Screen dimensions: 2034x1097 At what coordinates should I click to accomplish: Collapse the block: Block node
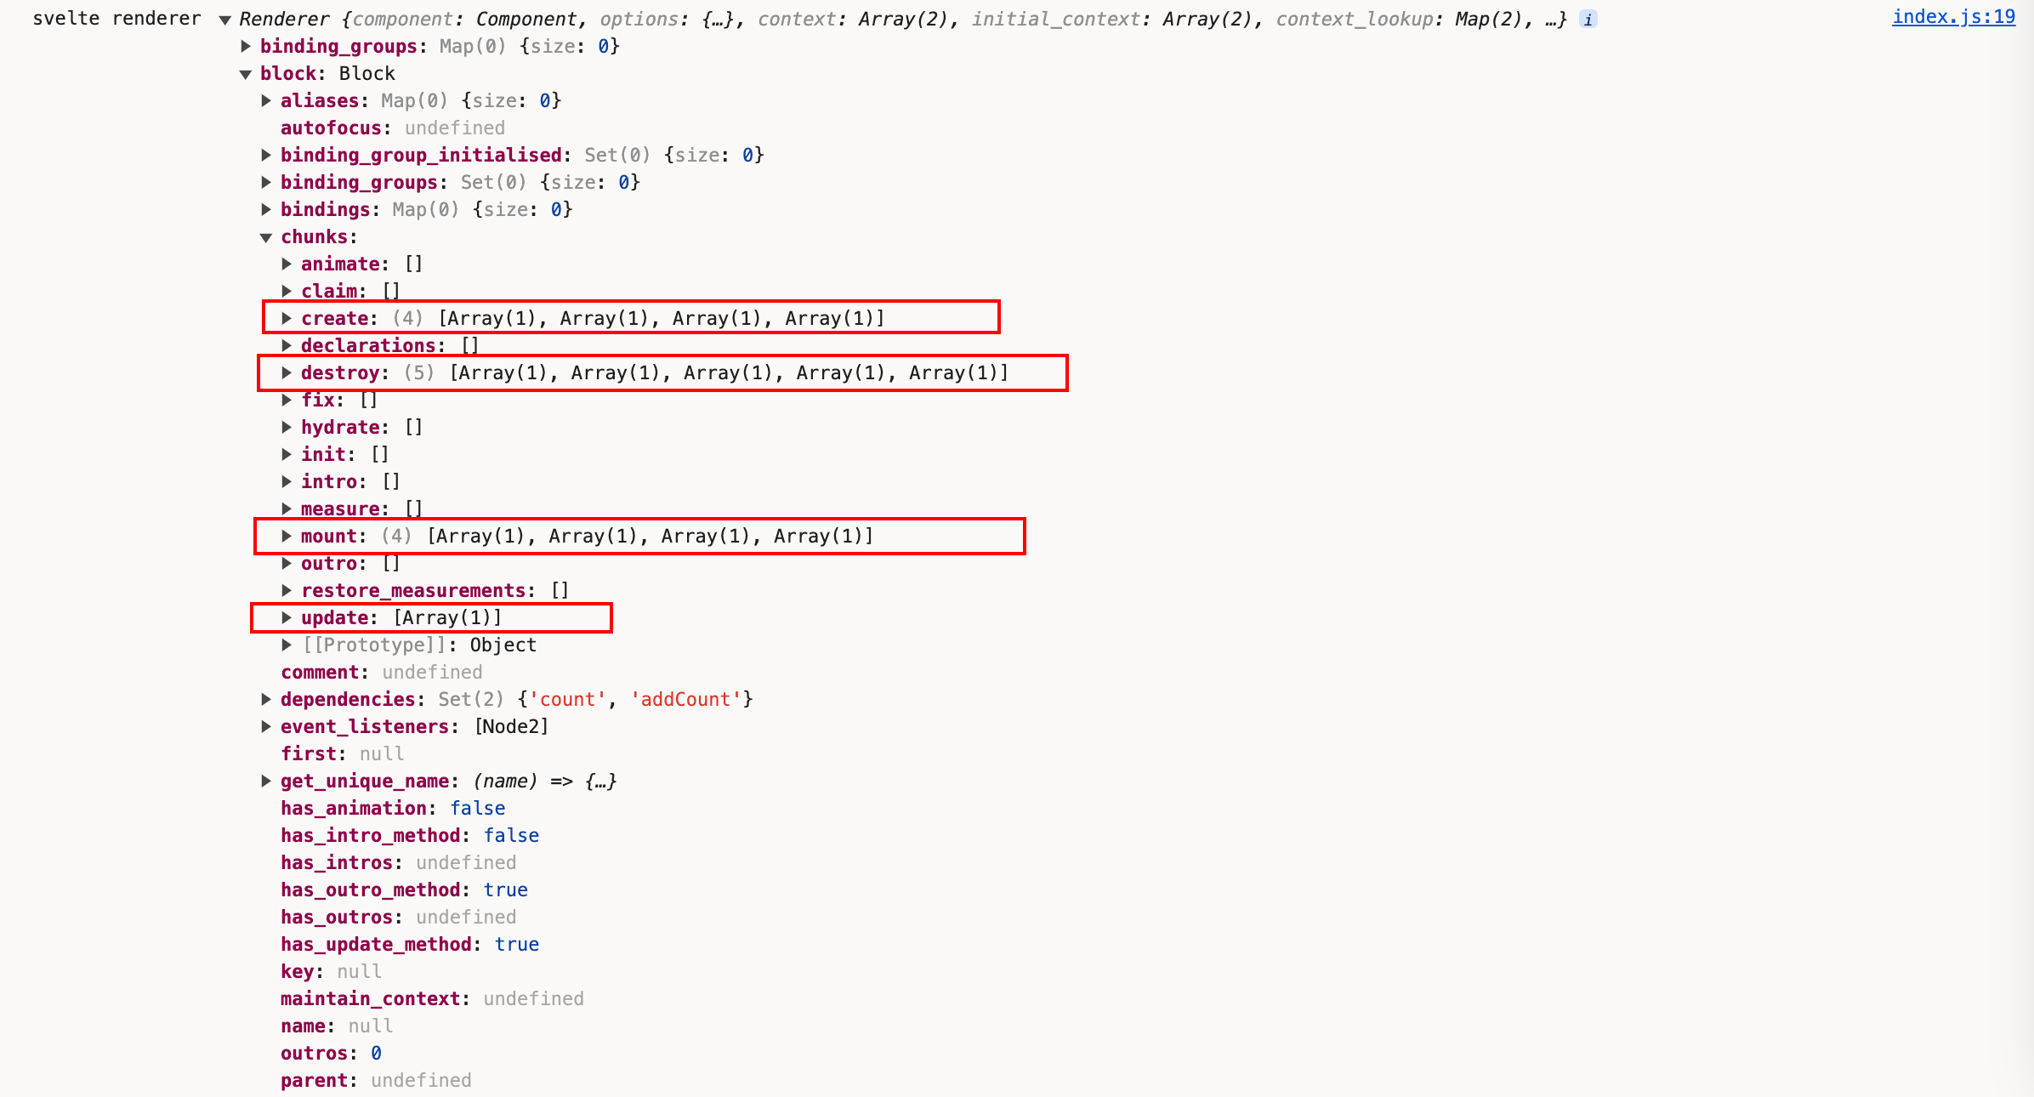point(246,74)
